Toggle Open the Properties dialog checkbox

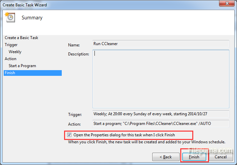(69, 135)
